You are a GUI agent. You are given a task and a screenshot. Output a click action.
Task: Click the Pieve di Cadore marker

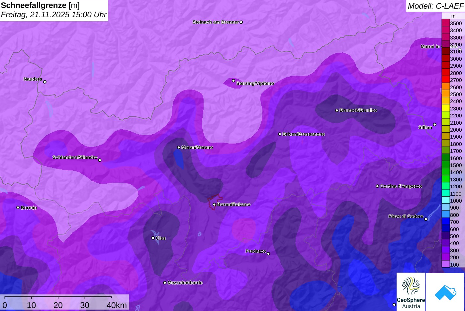[x=426, y=219]
